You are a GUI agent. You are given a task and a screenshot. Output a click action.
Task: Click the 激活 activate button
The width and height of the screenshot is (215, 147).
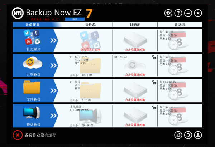pyautogui.click(x=75, y=19)
